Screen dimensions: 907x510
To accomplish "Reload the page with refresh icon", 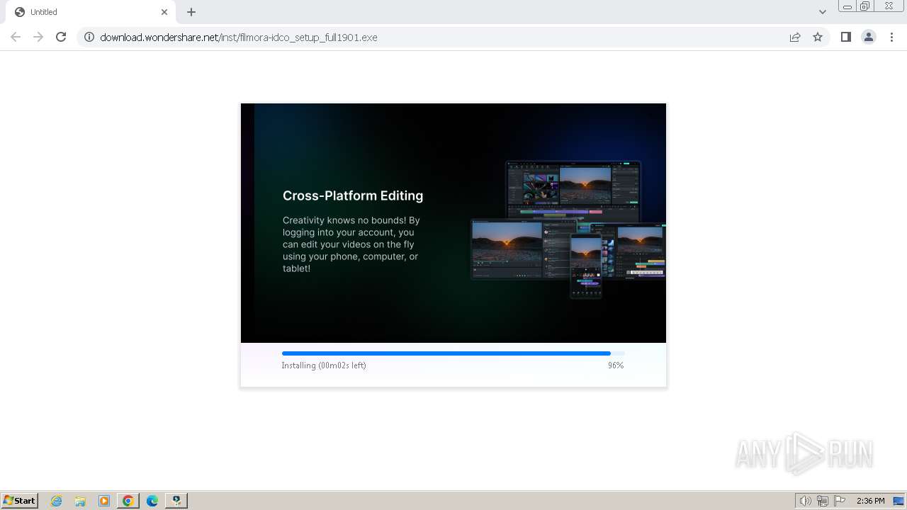I will coord(61,37).
